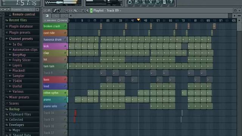Mute the cust ride track
Image resolution: width=242 pixels, height=136 pixels.
(x=65, y=33)
